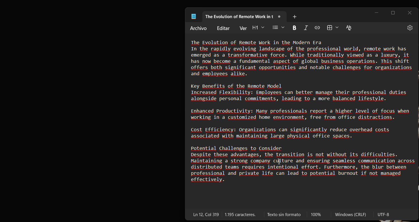Switch to the Remote Work document tab
This screenshot has width=419, height=222.
239,16
